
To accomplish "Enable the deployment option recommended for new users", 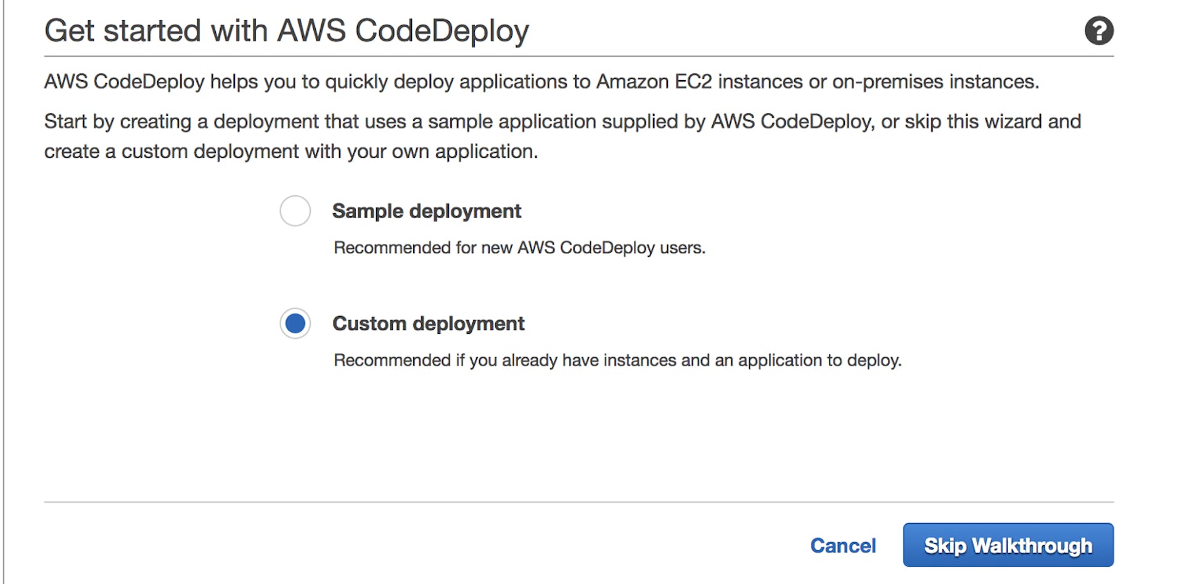I will tap(295, 211).
